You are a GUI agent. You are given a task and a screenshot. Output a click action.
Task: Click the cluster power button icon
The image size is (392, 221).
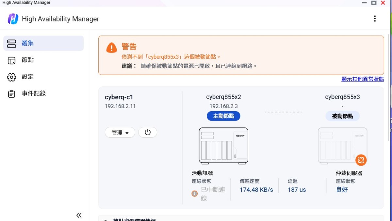tap(148, 132)
